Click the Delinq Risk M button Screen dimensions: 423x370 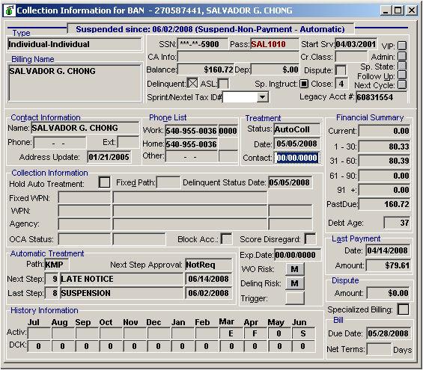click(294, 283)
